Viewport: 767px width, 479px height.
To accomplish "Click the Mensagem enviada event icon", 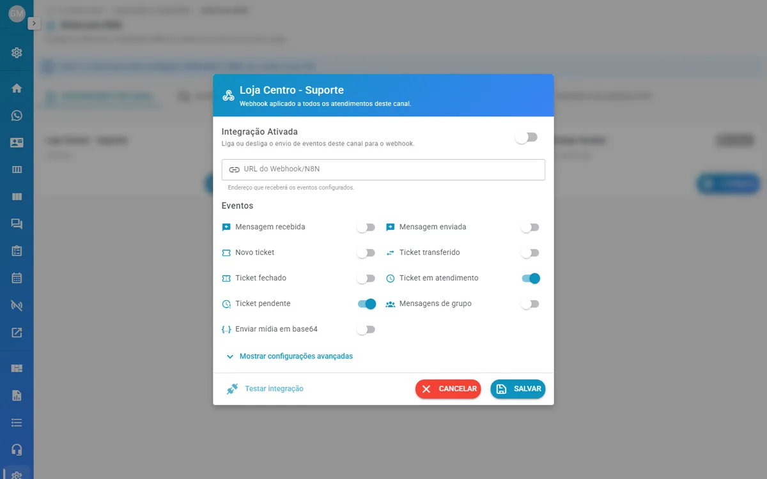I will pyautogui.click(x=391, y=227).
